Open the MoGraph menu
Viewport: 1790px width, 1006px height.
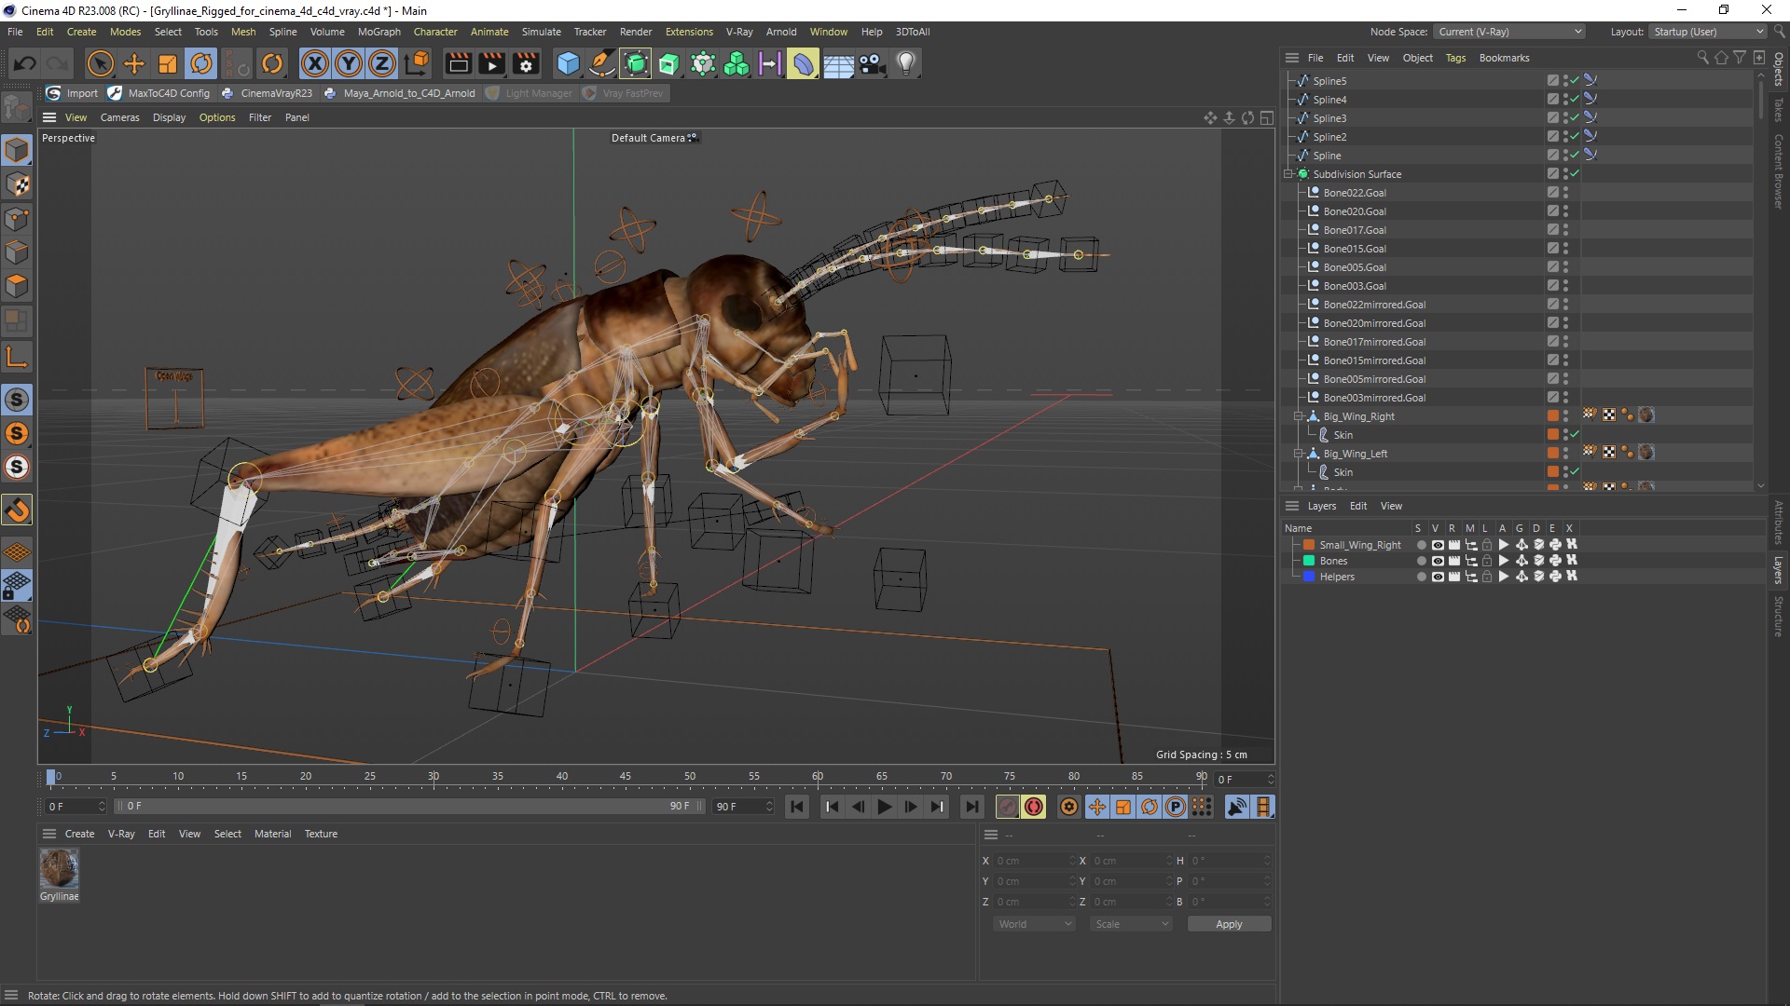(x=379, y=32)
